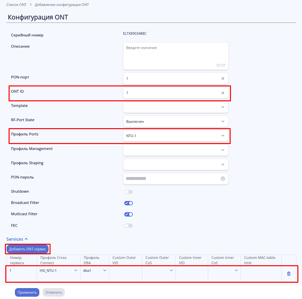Disable the Broadcast Filter switch
This screenshot has height=299, width=302.
click(129, 203)
